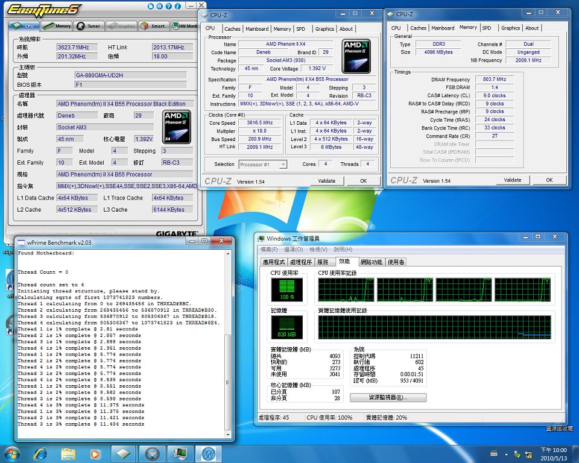The image size is (579, 463).
Task: Switch to the 應用程式 tab in Task Manager
Action: point(274,262)
